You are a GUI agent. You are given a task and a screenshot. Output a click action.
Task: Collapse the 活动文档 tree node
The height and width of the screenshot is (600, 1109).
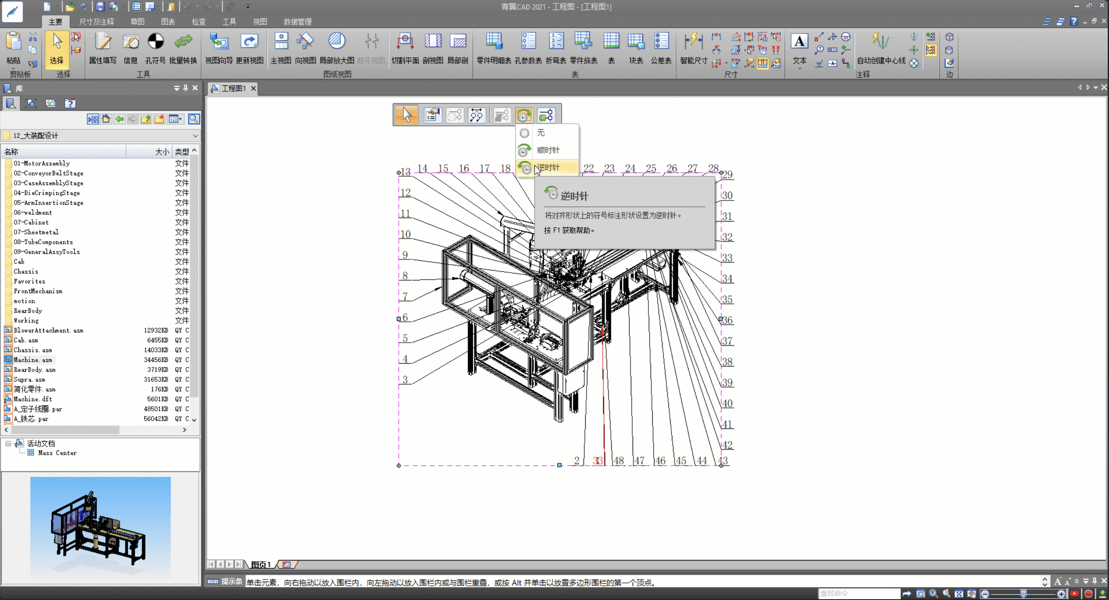pos(8,443)
